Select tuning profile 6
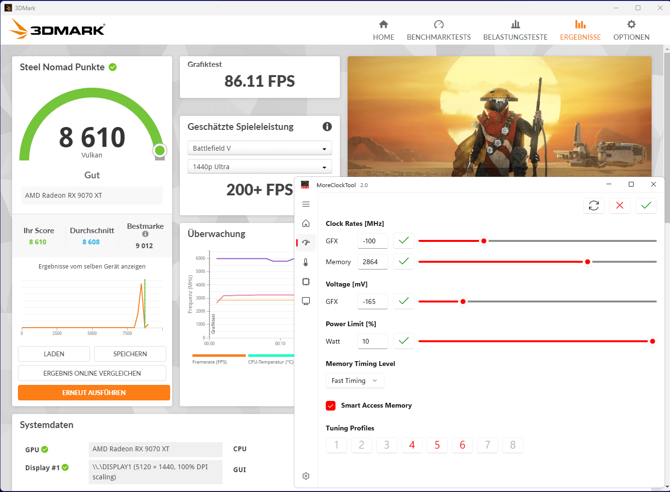670x492 pixels. 463,445
